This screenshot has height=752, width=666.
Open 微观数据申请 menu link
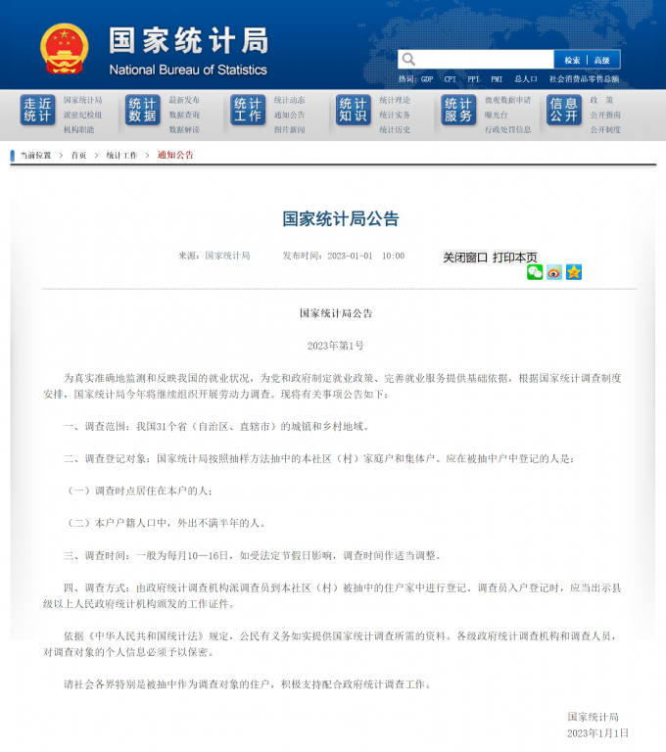click(x=507, y=100)
